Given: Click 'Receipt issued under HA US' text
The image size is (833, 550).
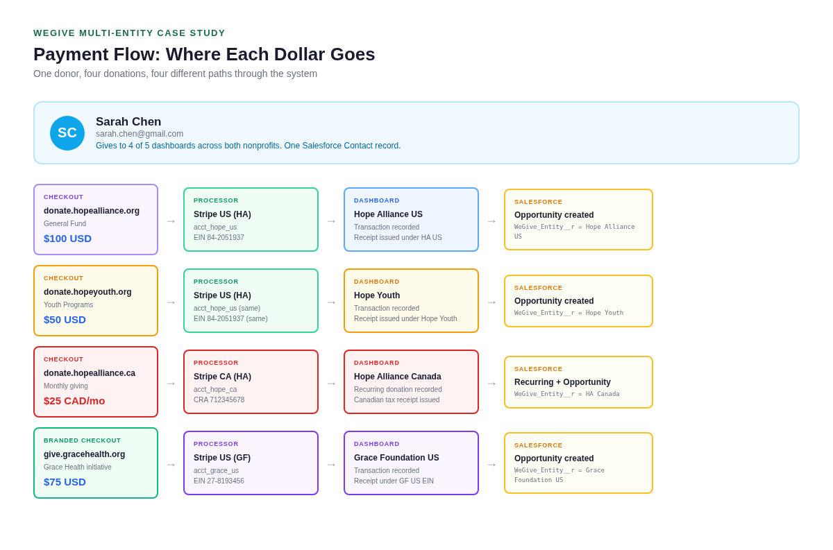Looking at the screenshot, I should coord(398,238).
